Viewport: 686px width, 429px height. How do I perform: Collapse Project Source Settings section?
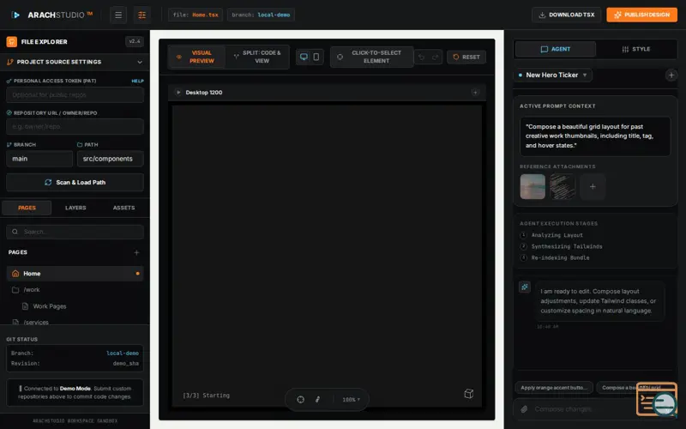click(x=75, y=62)
